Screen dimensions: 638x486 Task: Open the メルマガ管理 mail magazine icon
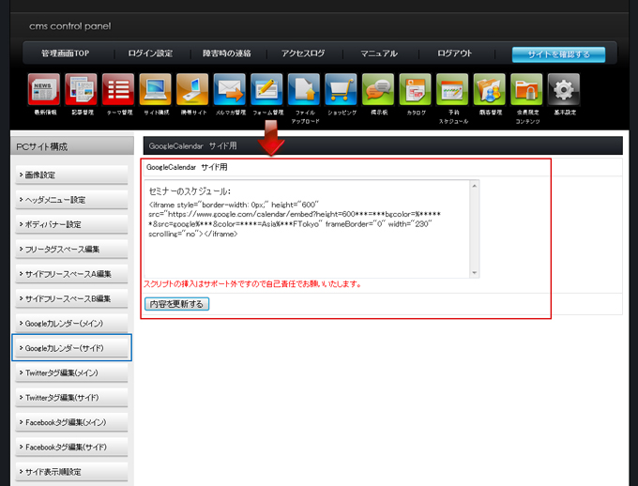[230, 90]
